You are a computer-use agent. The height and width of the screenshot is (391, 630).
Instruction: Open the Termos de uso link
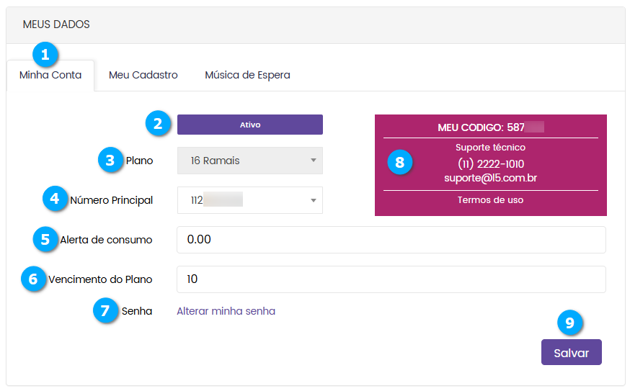[x=490, y=199]
